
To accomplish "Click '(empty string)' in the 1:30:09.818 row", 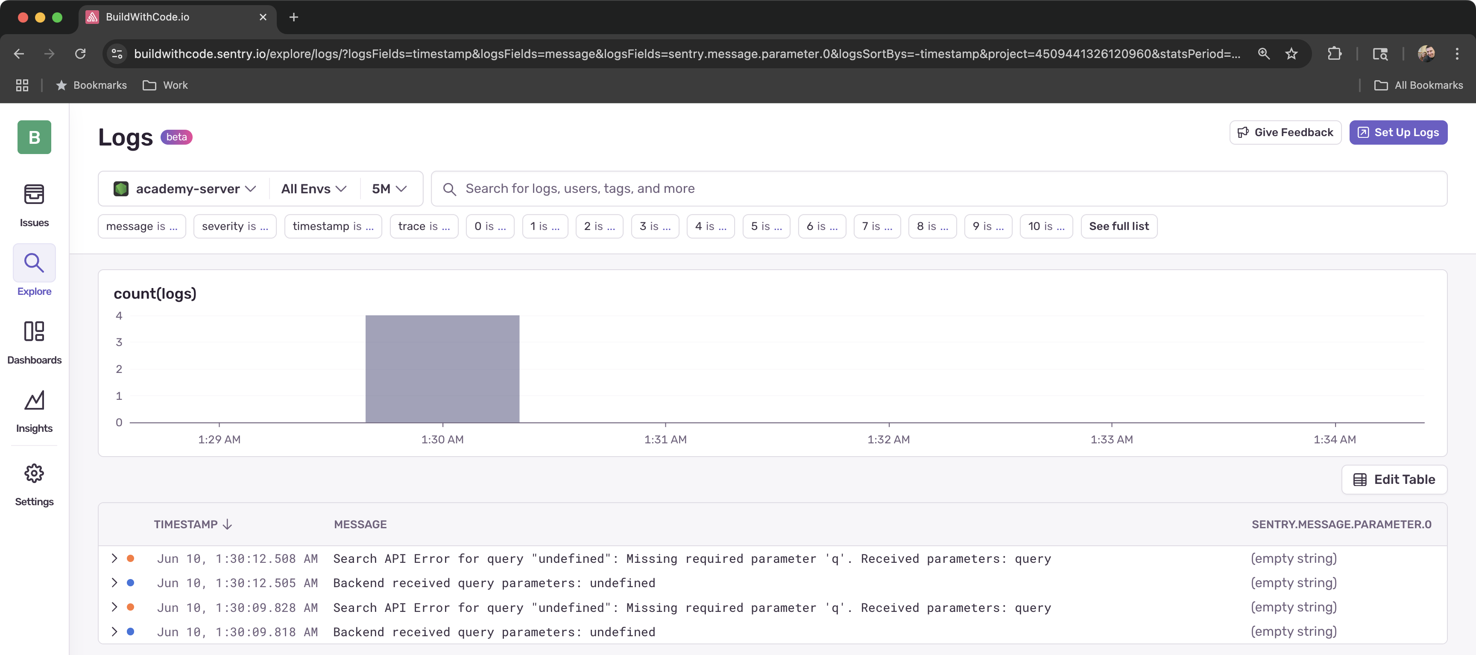I will (1293, 632).
